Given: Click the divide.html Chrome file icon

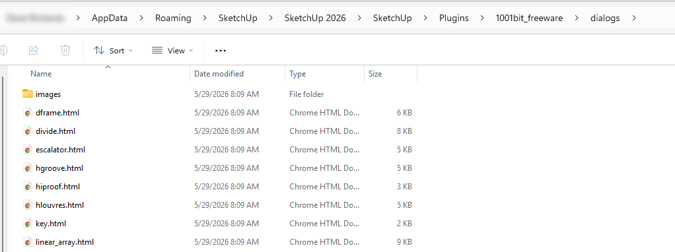Looking at the screenshot, I should point(28,131).
